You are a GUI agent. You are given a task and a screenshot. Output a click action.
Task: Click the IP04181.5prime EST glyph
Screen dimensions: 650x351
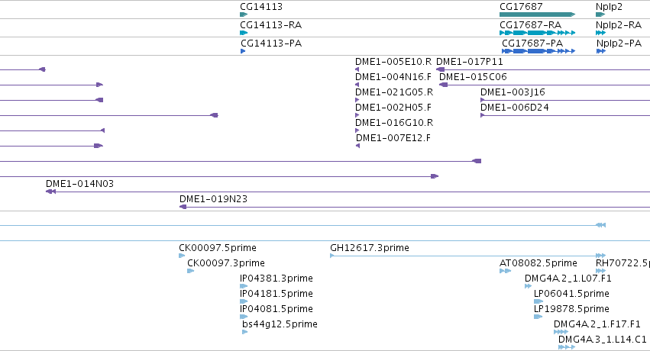click(244, 301)
